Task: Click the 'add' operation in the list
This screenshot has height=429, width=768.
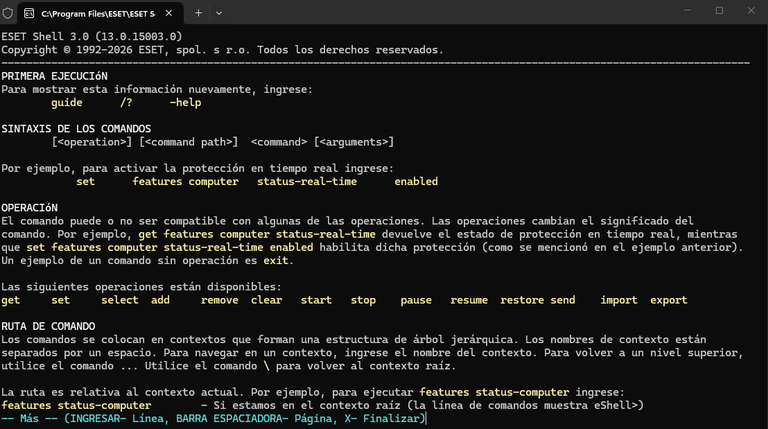Action: coord(160,300)
